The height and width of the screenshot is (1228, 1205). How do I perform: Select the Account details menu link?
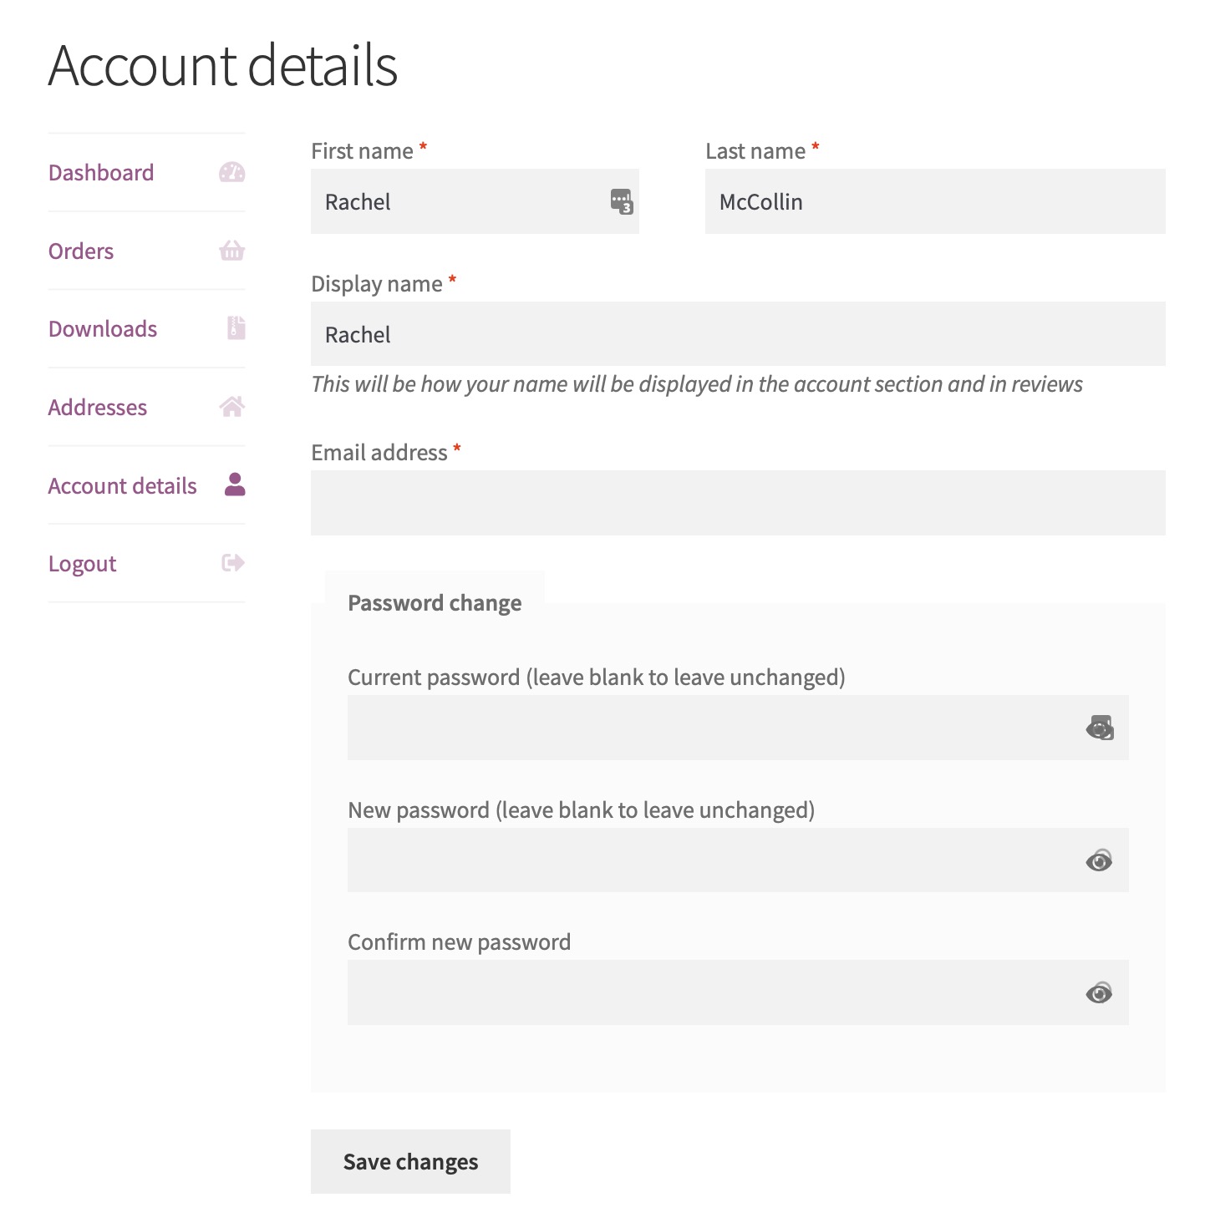tap(123, 486)
